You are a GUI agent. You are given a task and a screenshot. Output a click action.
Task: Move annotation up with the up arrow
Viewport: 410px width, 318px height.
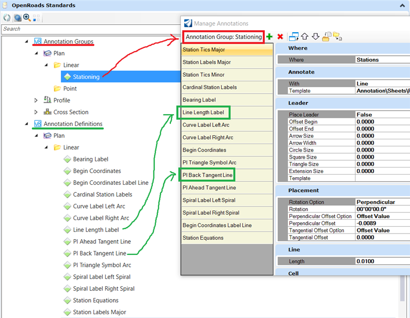click(305, 36)
